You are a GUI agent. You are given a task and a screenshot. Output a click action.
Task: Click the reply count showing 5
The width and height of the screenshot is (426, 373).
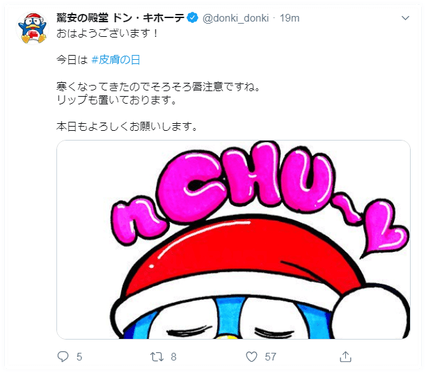click(79, 357)
